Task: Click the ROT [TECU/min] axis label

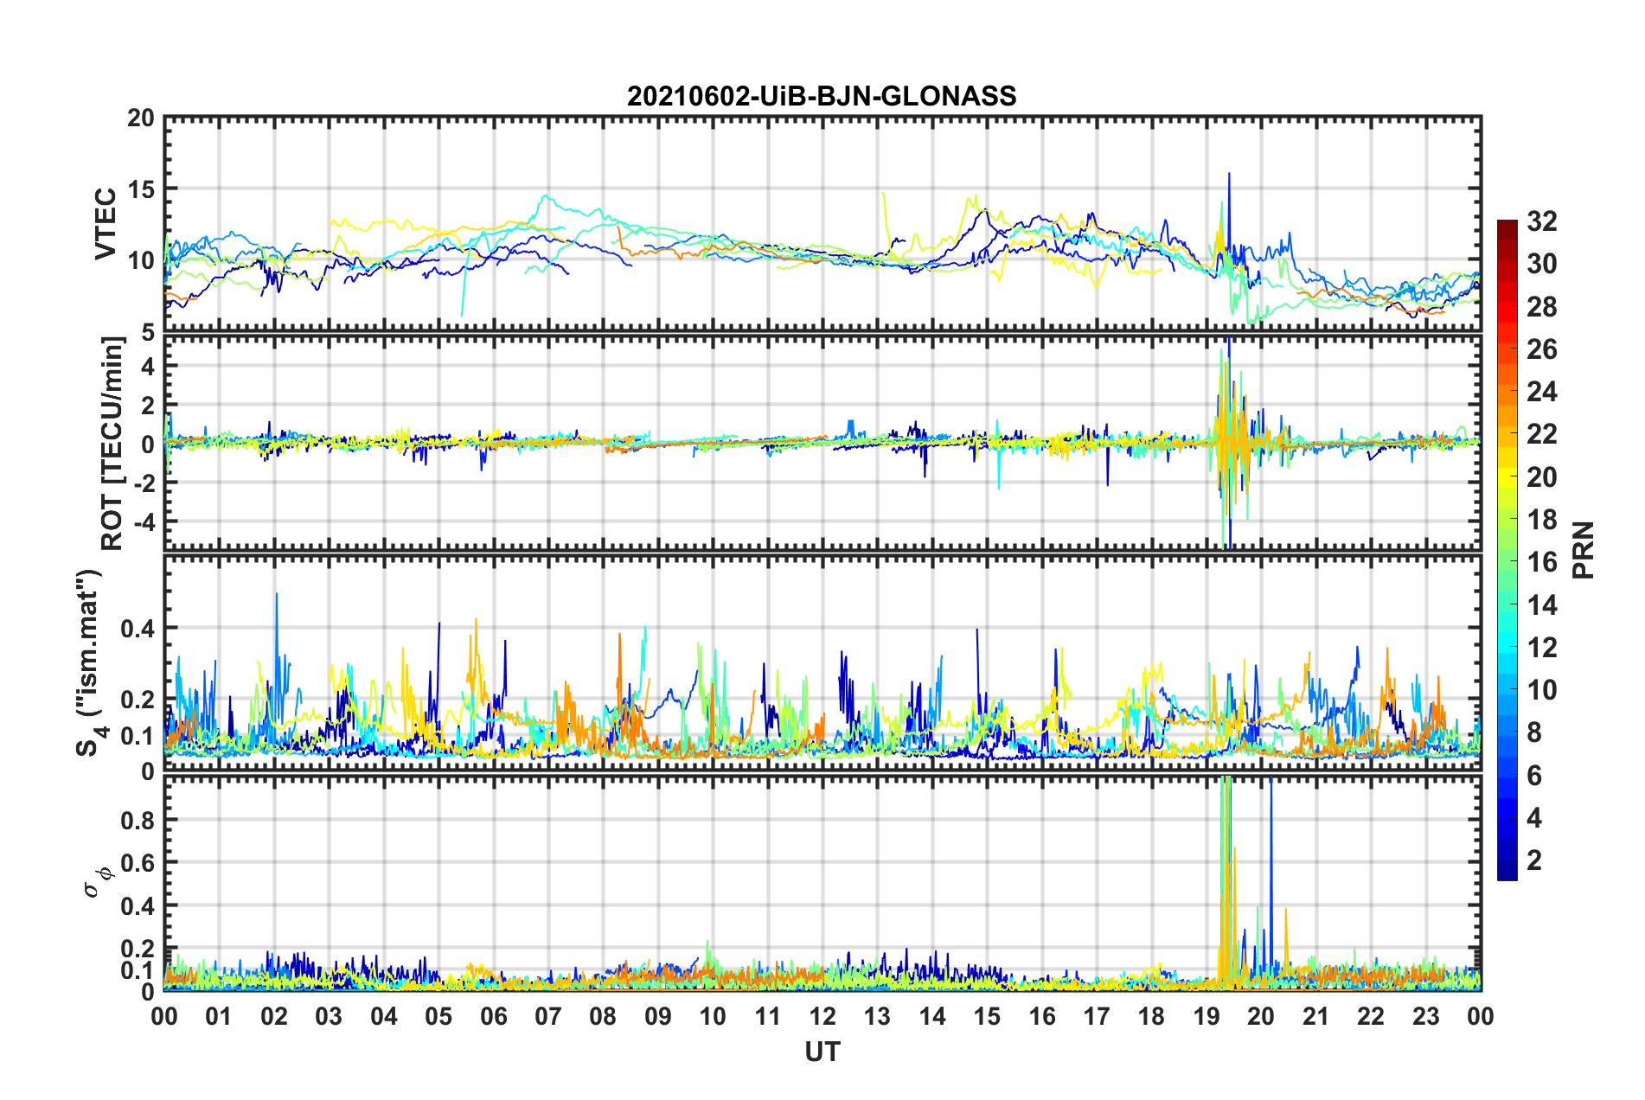Action: [112, 443]
